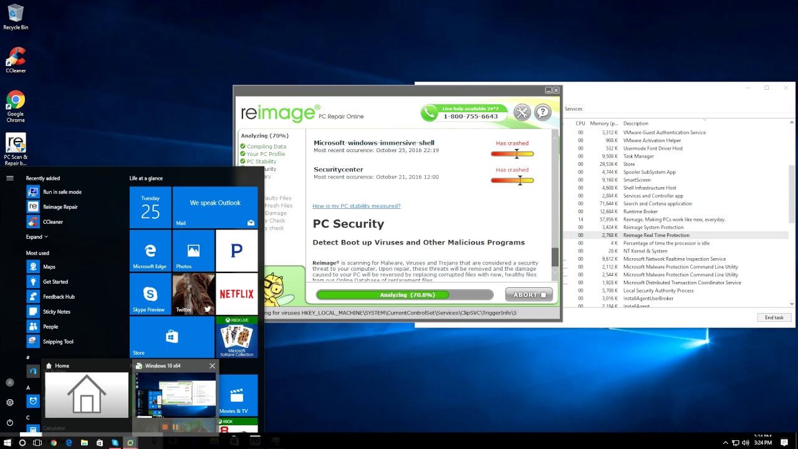Open Movies & TV tile
The image size is (798, 449).
(x=237, y=395)
